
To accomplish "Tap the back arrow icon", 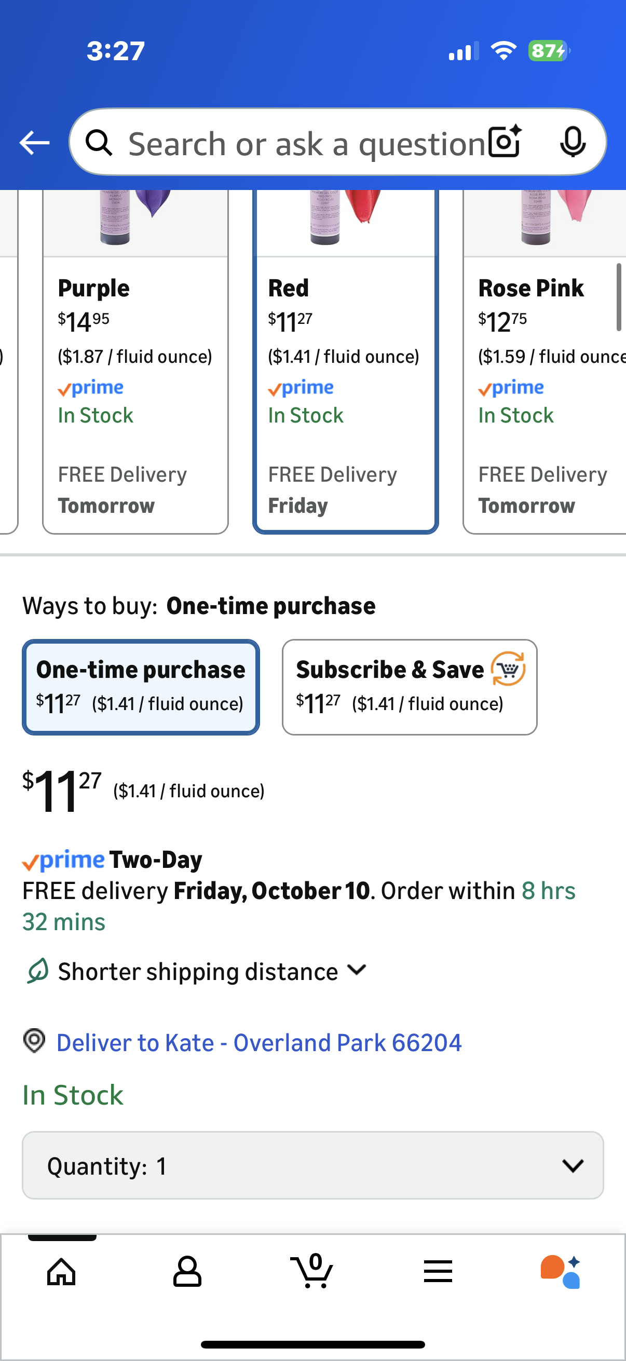I will coord(34,143).
